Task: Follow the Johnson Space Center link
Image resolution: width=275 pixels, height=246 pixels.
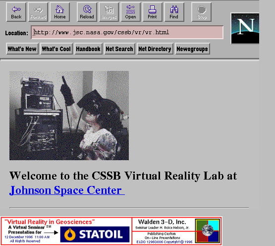Action: tap(67, 190)
